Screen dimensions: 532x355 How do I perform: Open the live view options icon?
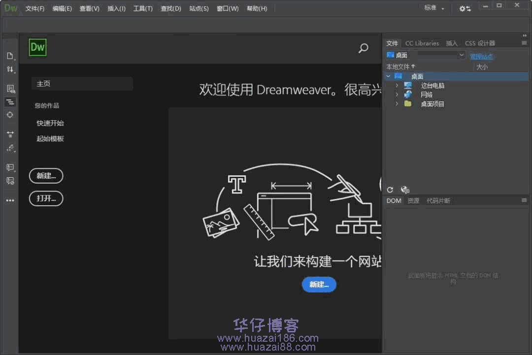[10, 89]
